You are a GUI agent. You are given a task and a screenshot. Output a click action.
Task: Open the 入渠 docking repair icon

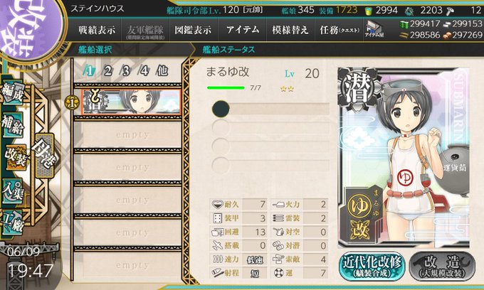(x=13, y=190)
